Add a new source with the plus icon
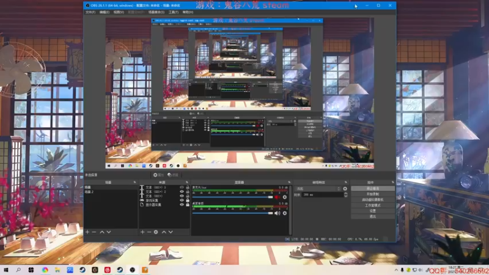The width and height of the screenshot is (489, 275). [x=142, y=232]
